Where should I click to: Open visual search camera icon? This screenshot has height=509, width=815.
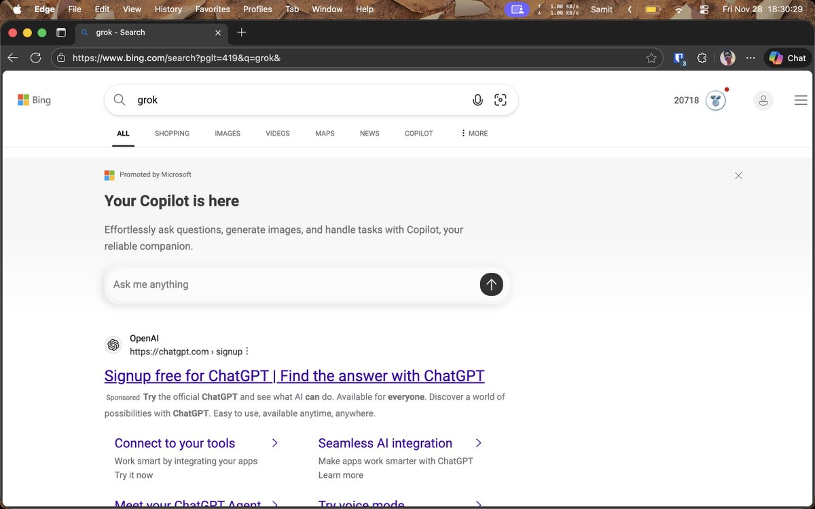(x=501, y=100)
